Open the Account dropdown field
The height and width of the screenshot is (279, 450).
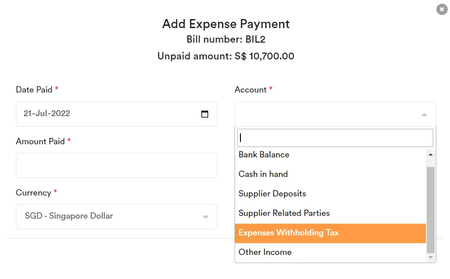335,114
